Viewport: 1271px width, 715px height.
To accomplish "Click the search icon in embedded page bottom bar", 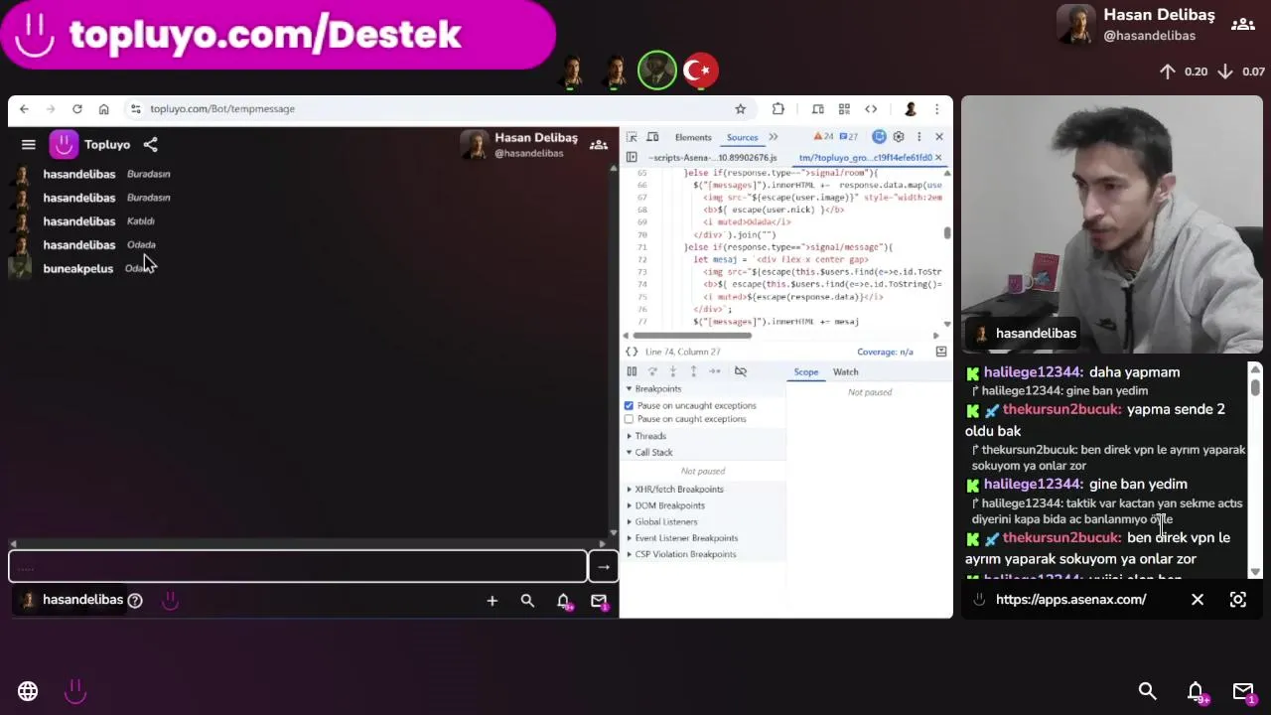I will point(527,601).
